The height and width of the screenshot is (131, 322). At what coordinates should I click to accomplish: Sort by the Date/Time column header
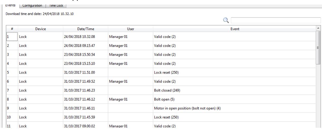(x=85, y=29)
